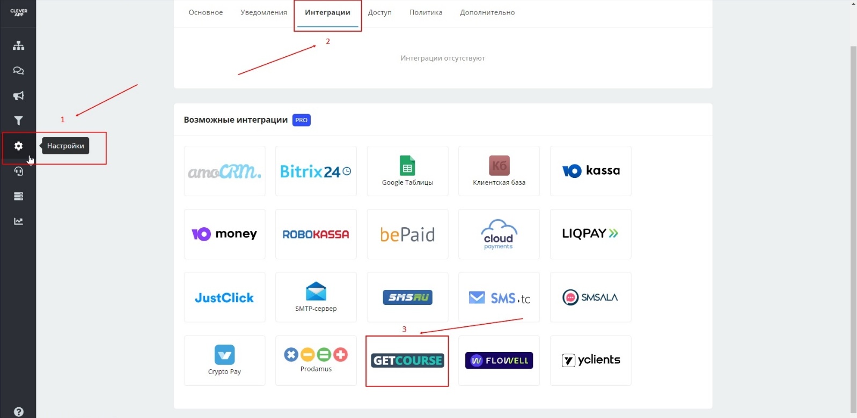Viewport: 857px width, 418px height.
Task: Open the help question mark icon
Action: [x=18, y=412]
